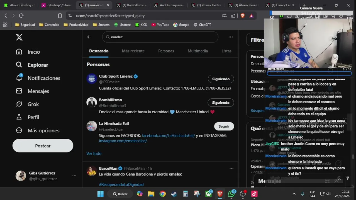Open ChatGPT bookmark
356x200 pixels.
coord(202,25)
